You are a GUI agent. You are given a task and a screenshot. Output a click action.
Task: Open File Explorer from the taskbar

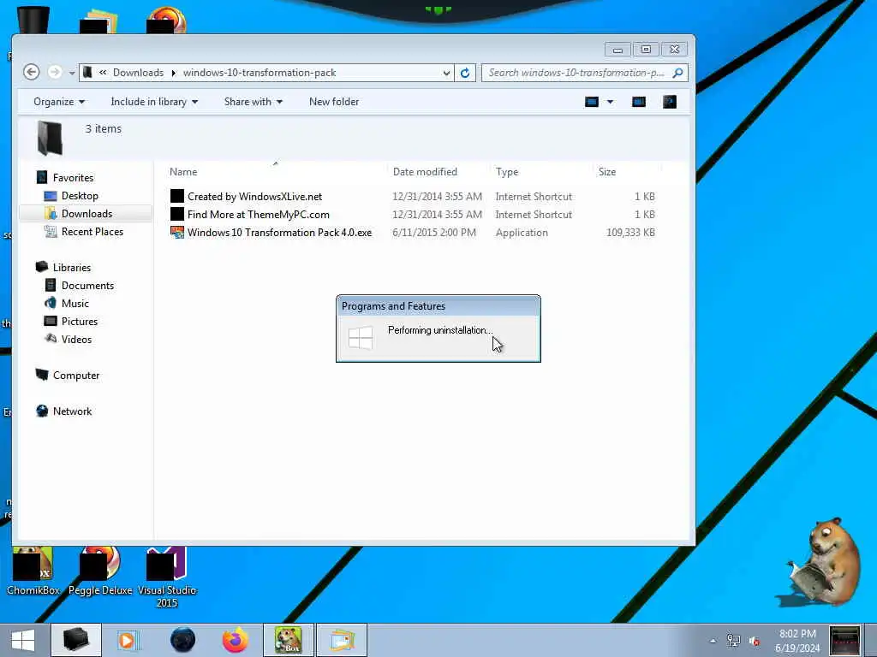pyautogui.click(x=76, y=640)
